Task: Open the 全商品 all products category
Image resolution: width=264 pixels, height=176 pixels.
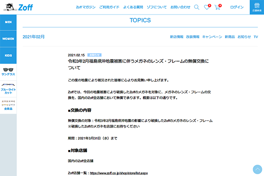Action: (x=8, y=106)
